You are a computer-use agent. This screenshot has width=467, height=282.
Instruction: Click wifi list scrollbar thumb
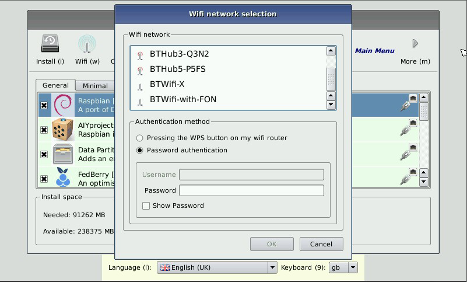tap(331, 79)
